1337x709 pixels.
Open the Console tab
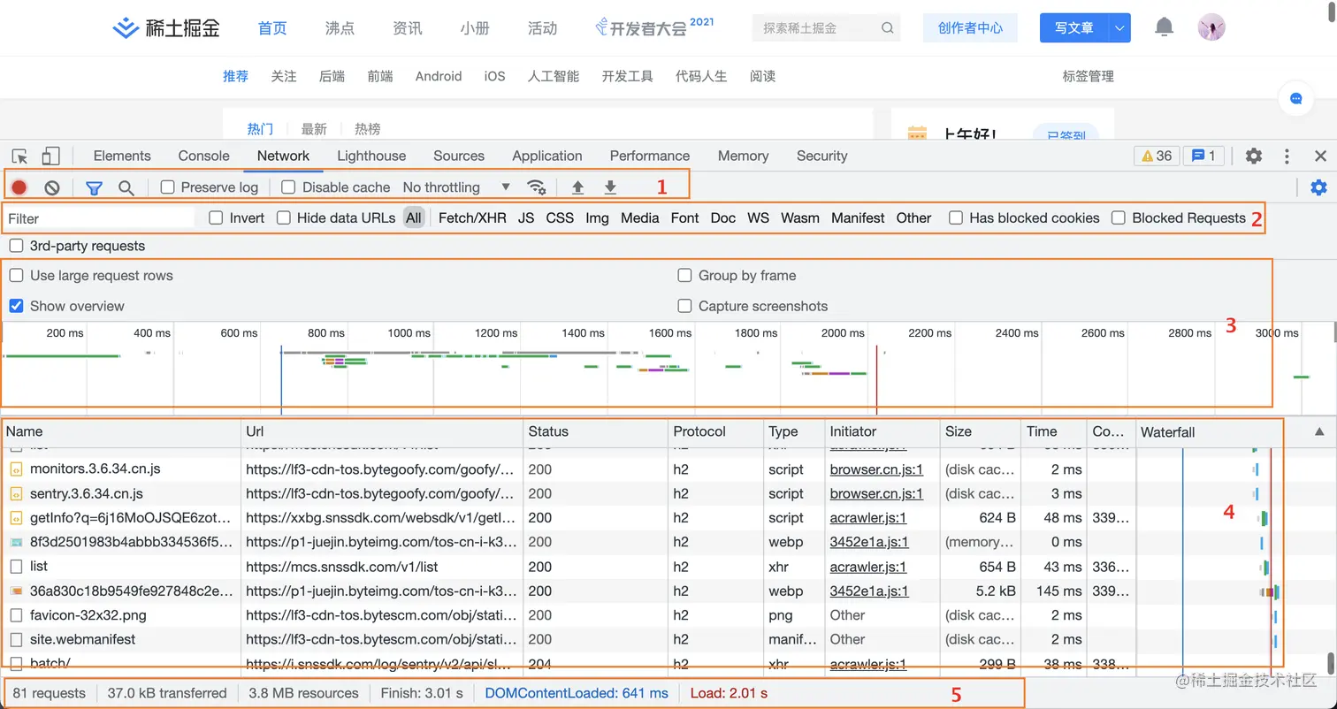click(203, 156)
